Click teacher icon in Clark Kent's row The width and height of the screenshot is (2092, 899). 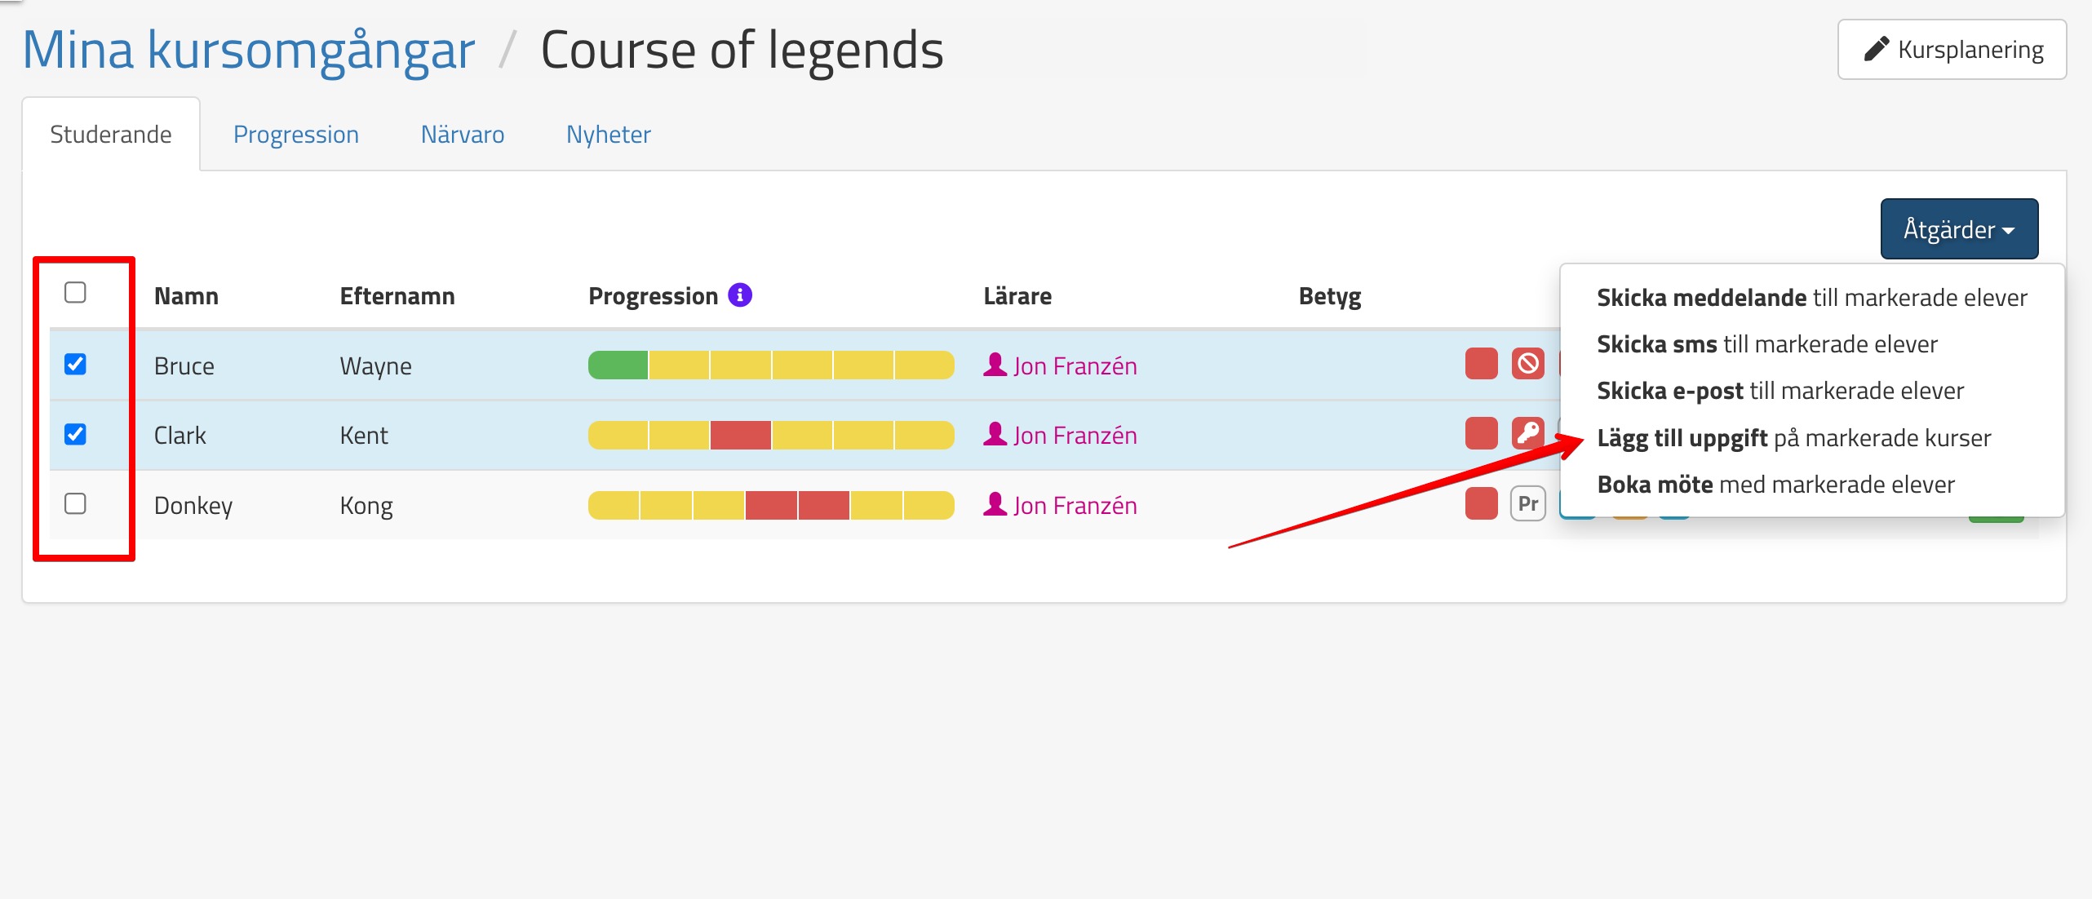(995, 434)
